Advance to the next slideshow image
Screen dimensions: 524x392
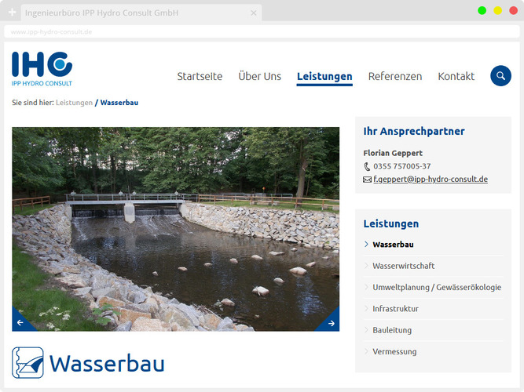[332, 322]
